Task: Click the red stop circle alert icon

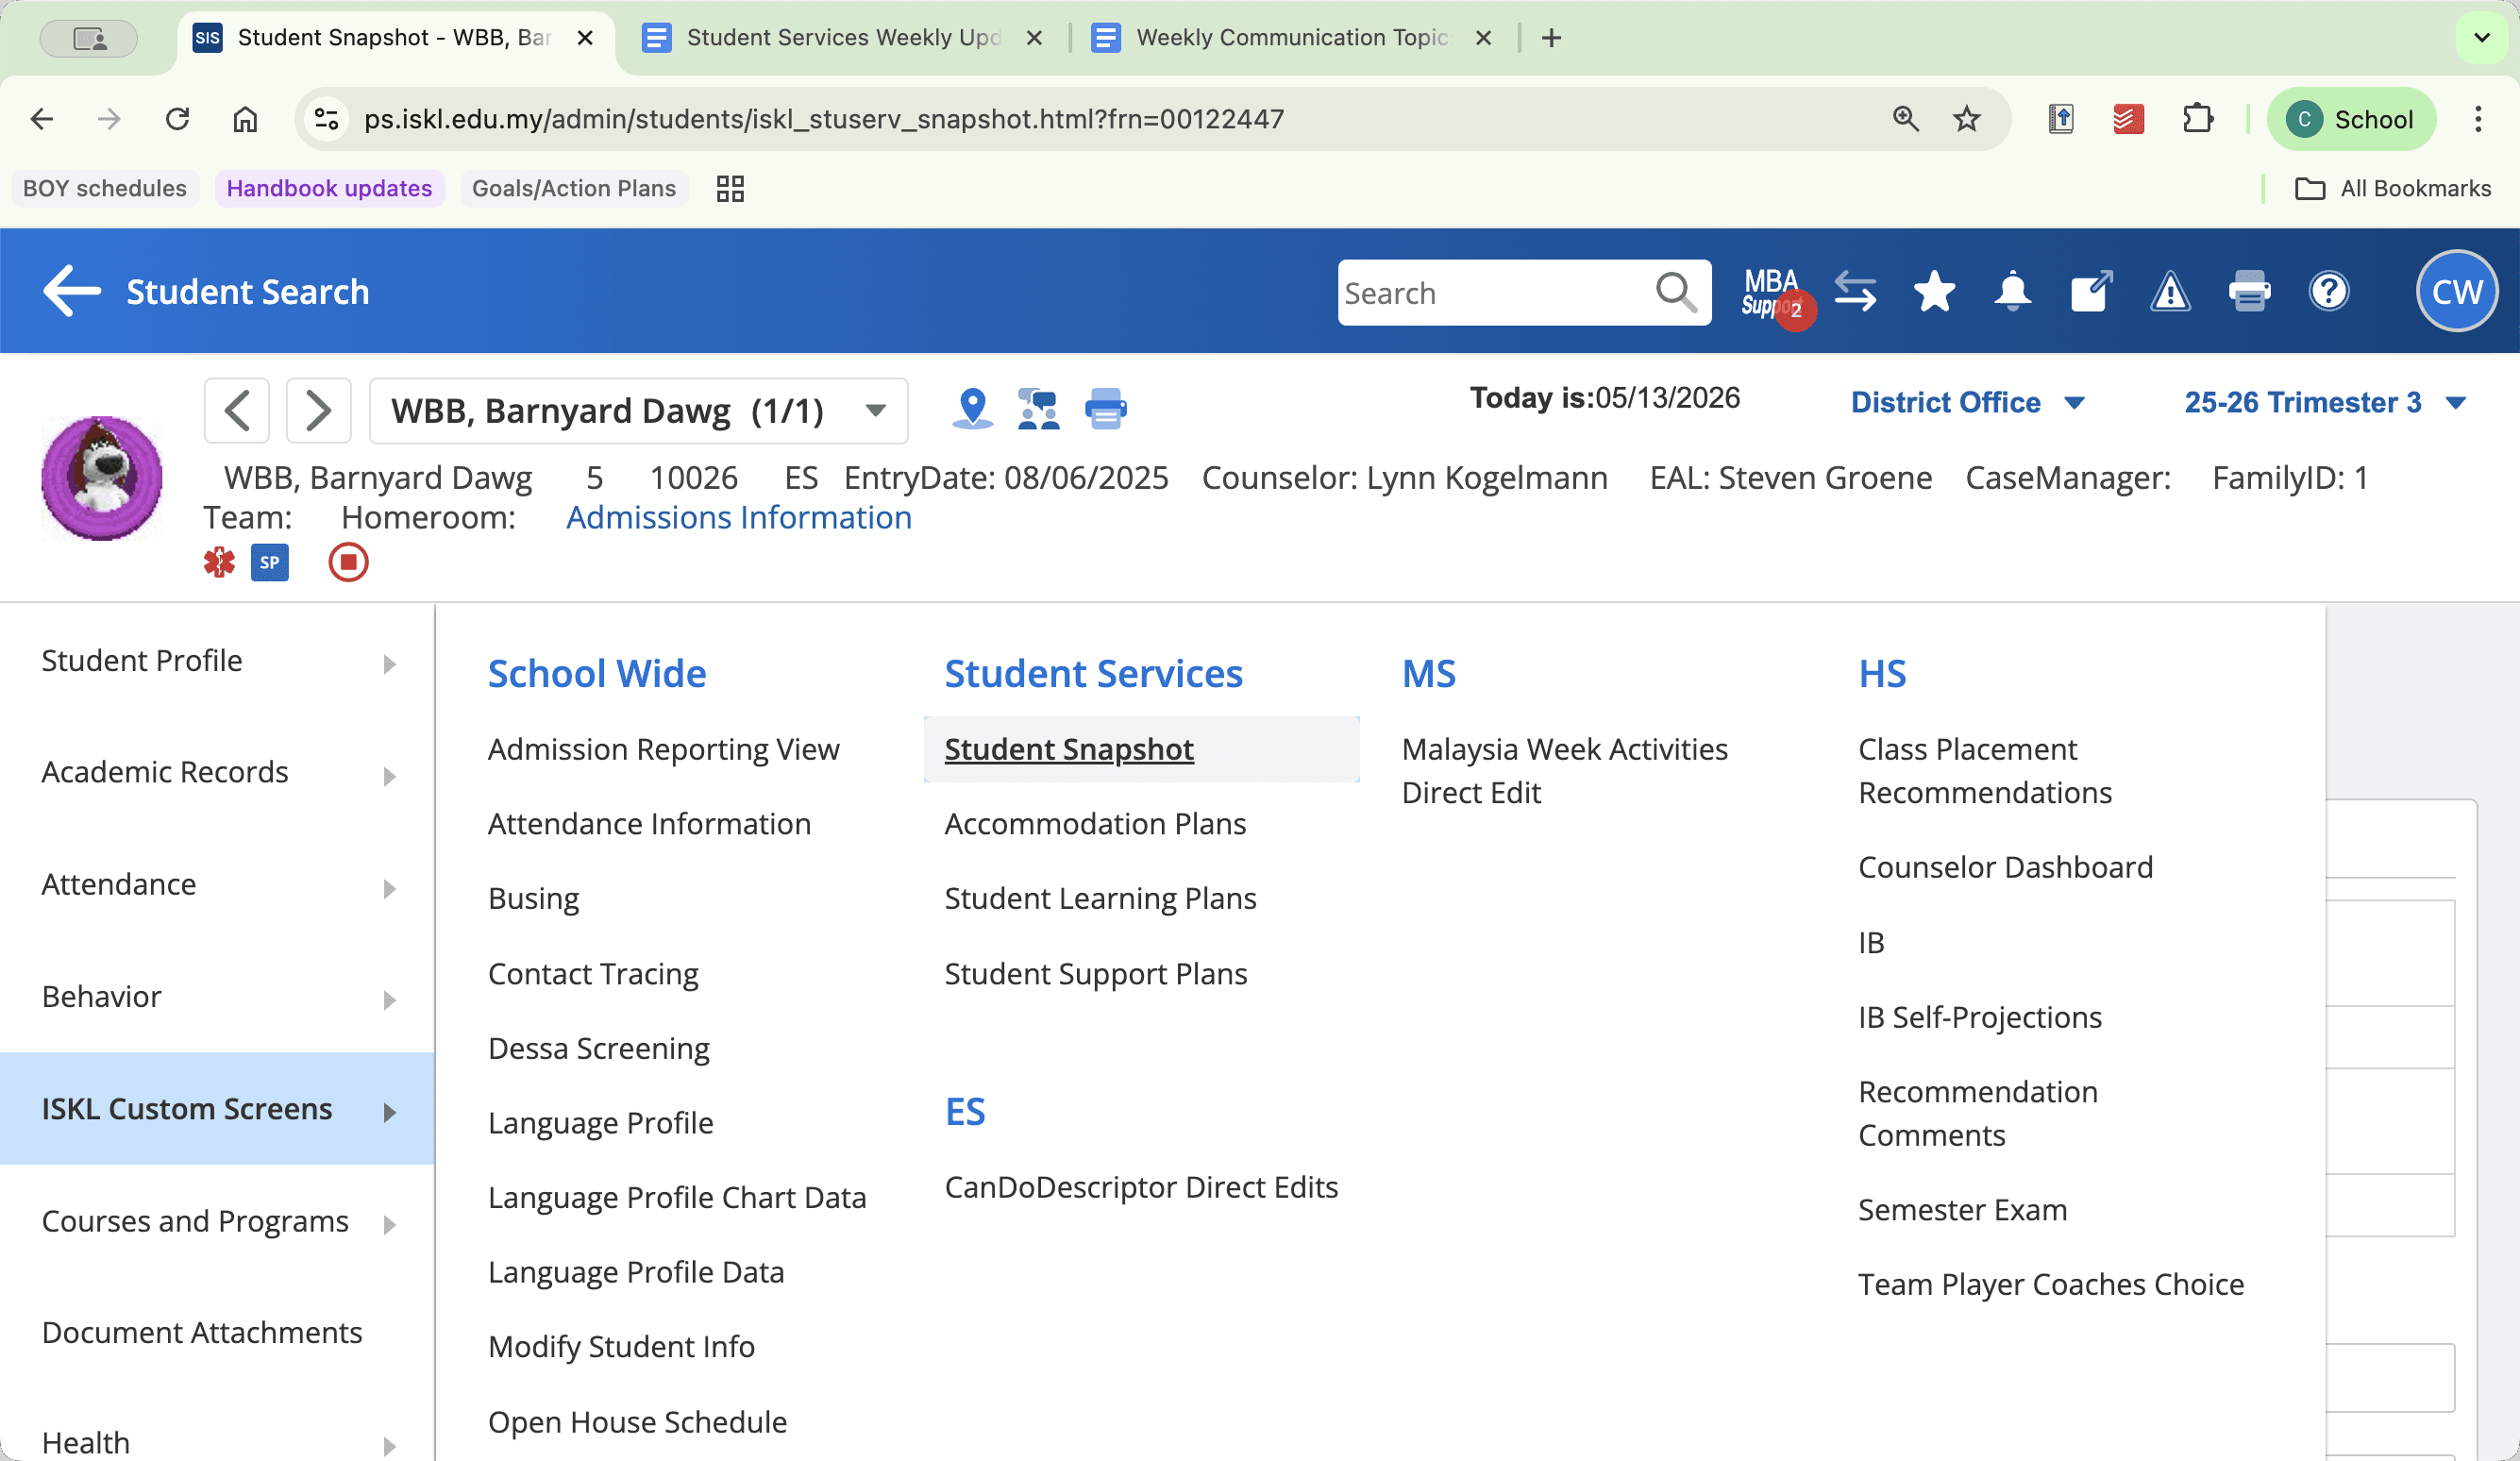Action: click(348, 562)
